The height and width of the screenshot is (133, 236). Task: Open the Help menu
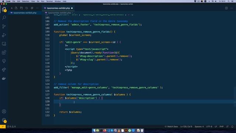(65, 1)
